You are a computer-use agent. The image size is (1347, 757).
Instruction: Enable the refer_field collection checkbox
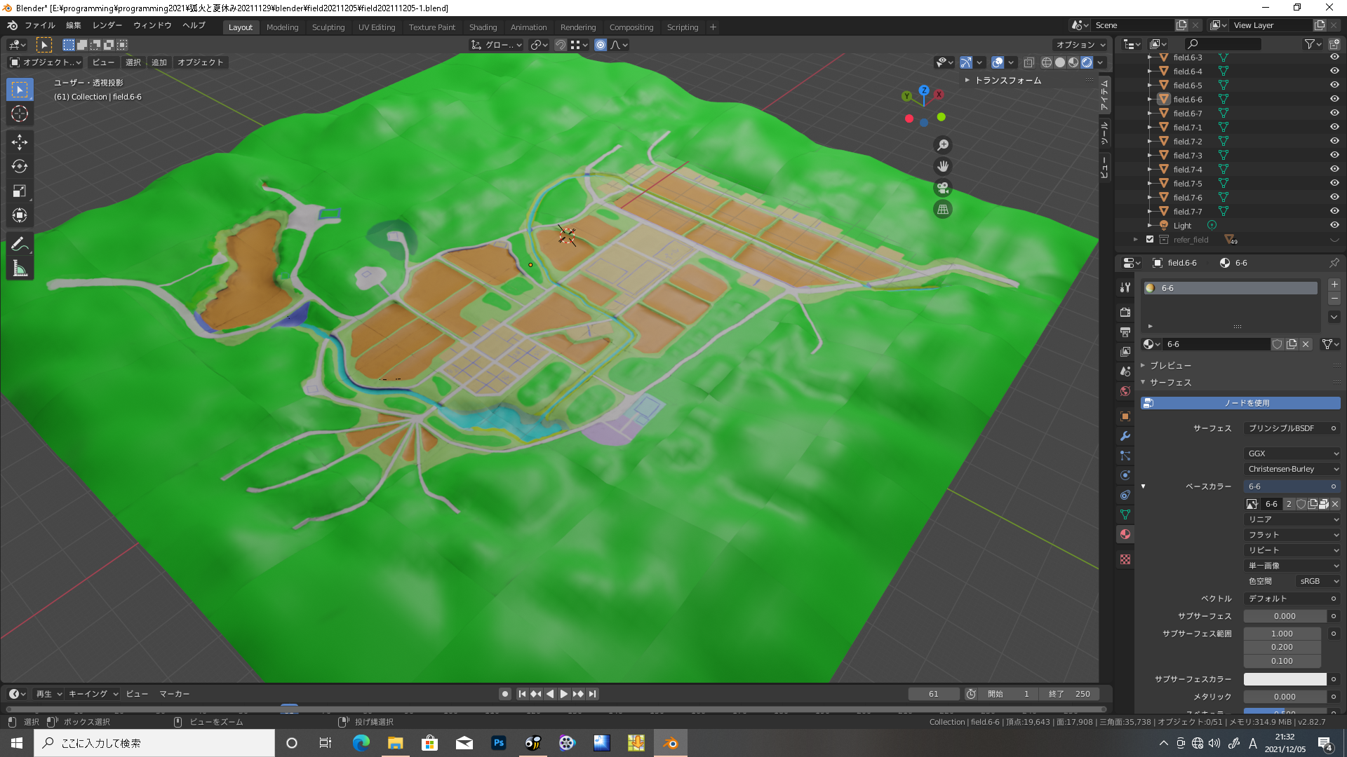[x=1150, y=239]
